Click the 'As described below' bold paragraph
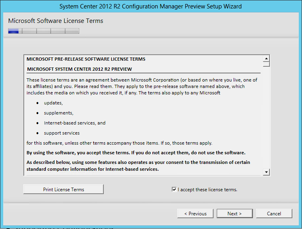This screenshot has height=229, width=302. [x=138, y=166]
